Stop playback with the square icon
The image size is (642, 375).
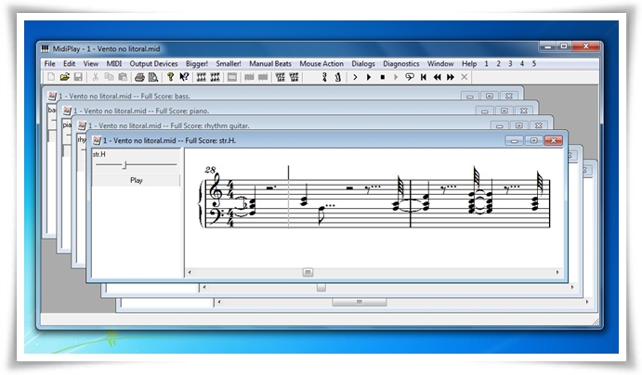[x=383, y=77]
